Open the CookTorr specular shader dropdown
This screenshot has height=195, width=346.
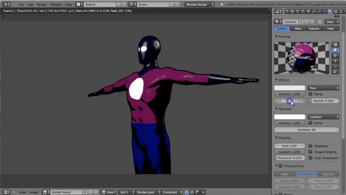pos(324,117)
